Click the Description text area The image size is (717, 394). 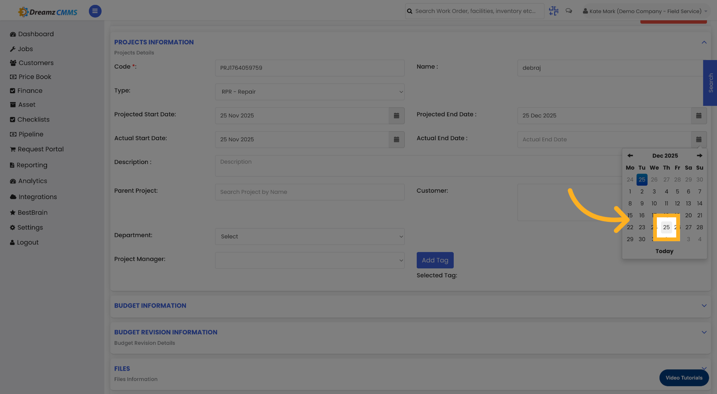pos(418,166)
